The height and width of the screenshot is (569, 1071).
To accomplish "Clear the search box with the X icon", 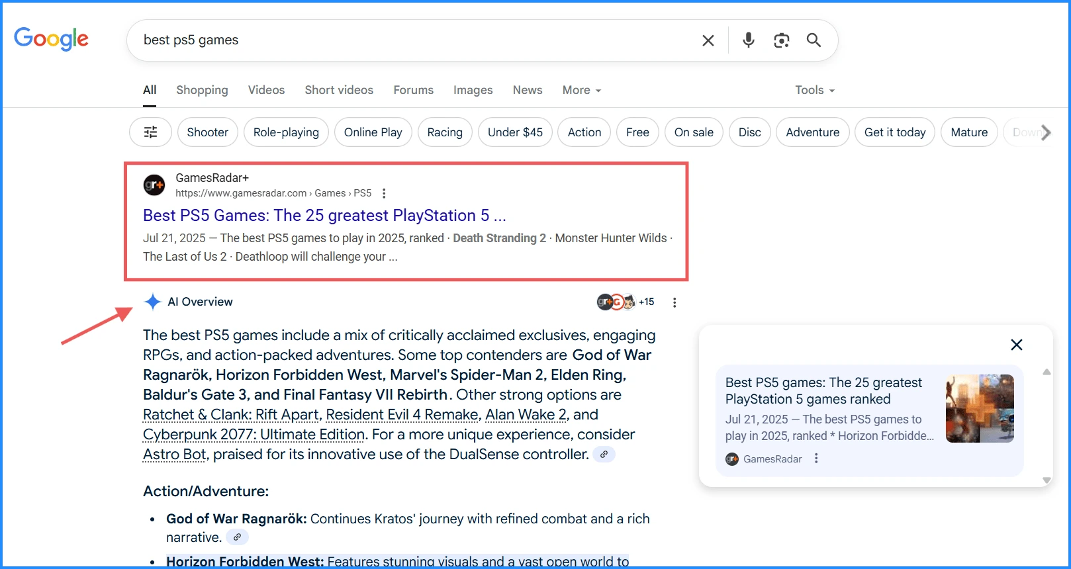I will 708,40.
